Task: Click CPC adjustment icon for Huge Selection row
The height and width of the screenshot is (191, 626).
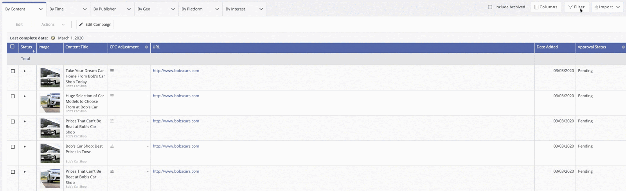Action: click(x=112, y=96)
